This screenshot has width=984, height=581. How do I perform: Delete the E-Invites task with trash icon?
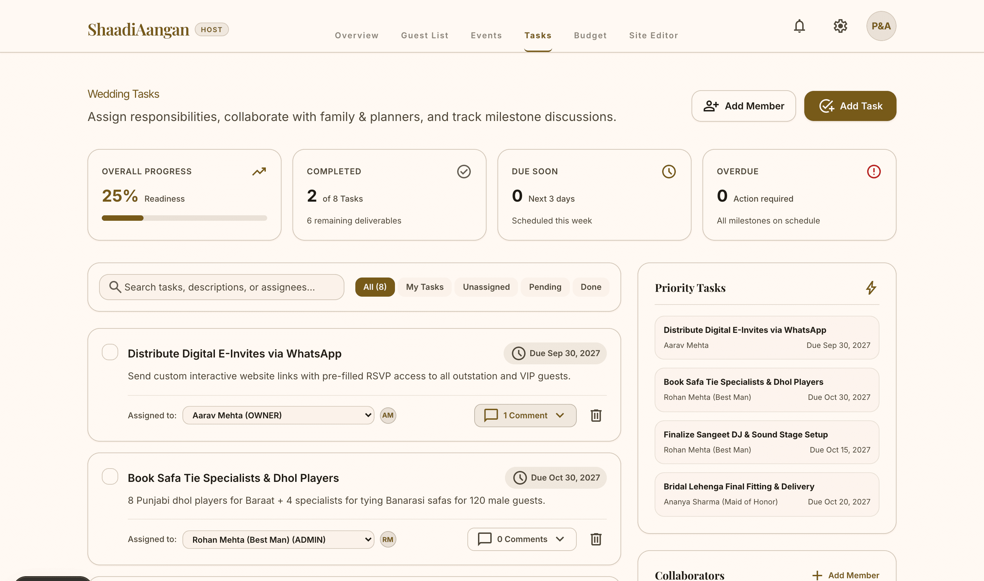click(596, 415)
